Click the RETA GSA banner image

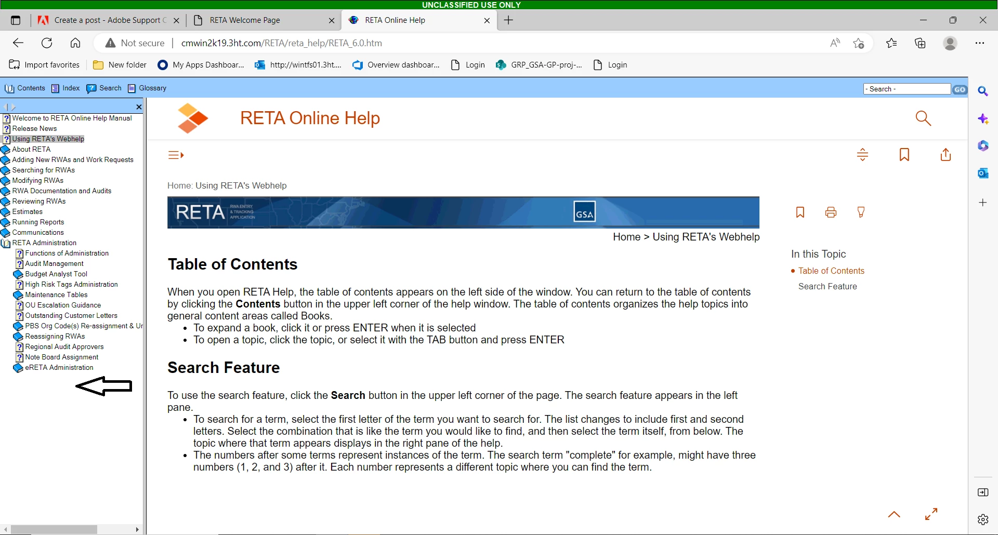(x=463, y=212)
